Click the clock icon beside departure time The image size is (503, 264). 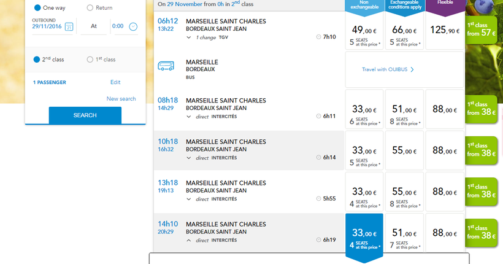(133, 26)
